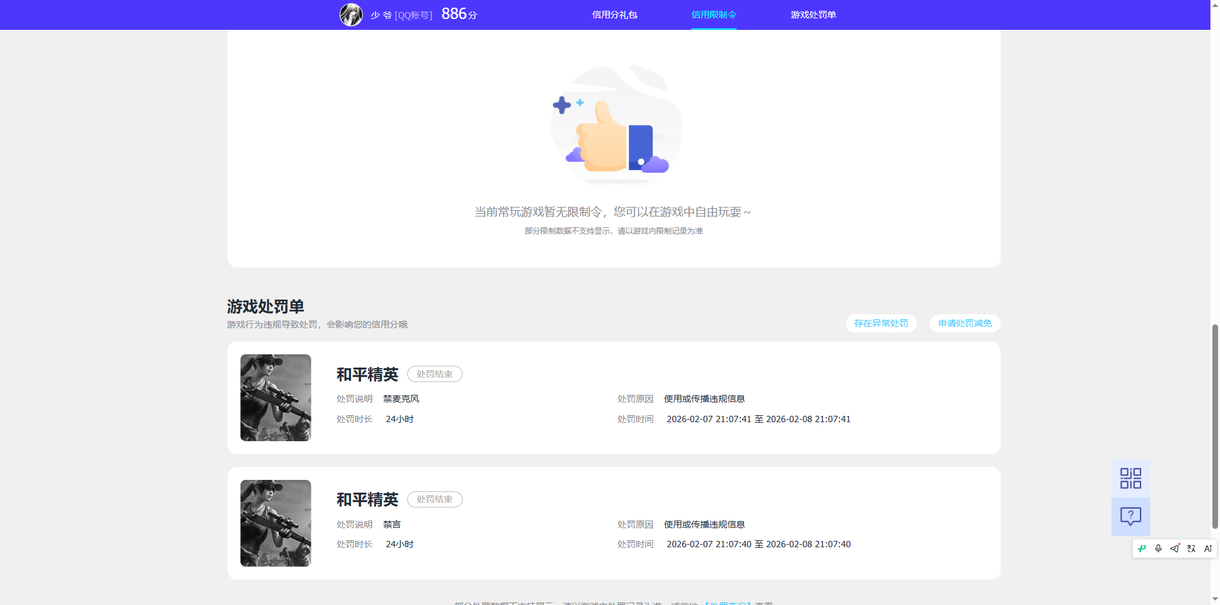Click the 禁麦克风 penalty description

pyautogui.click(x=401, y=399)
